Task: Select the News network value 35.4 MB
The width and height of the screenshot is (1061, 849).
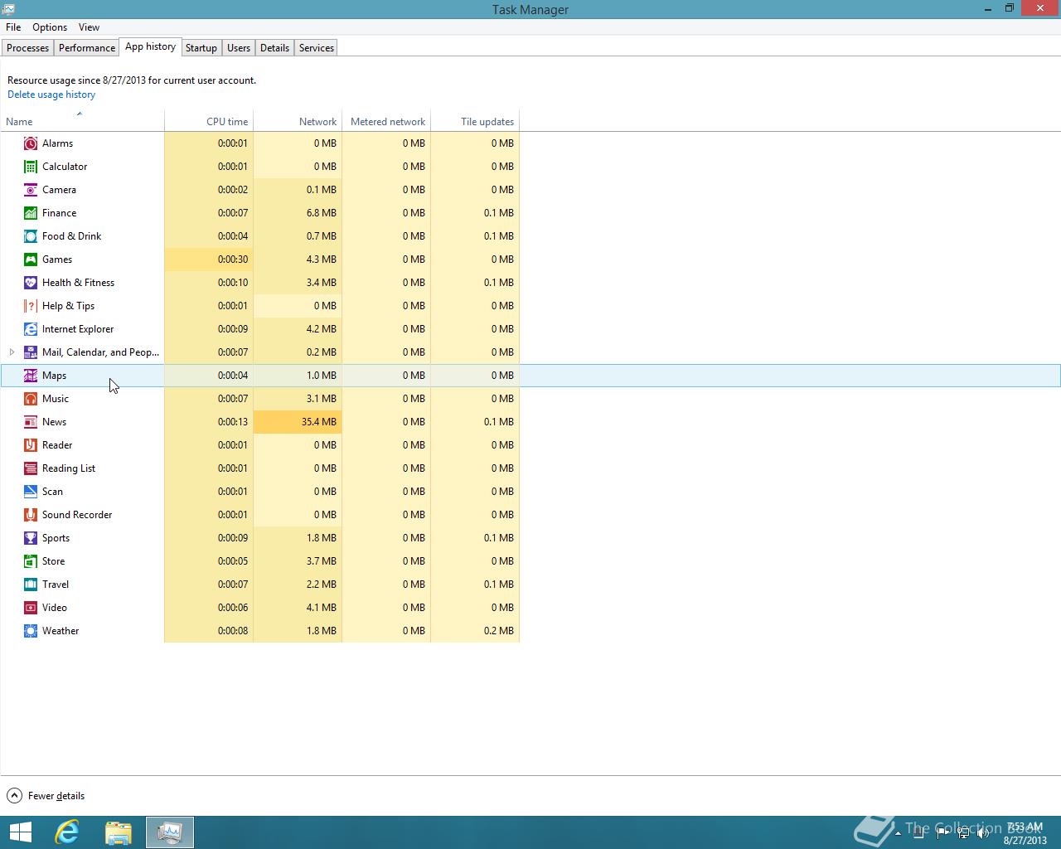Action: (x=298, y=422)
